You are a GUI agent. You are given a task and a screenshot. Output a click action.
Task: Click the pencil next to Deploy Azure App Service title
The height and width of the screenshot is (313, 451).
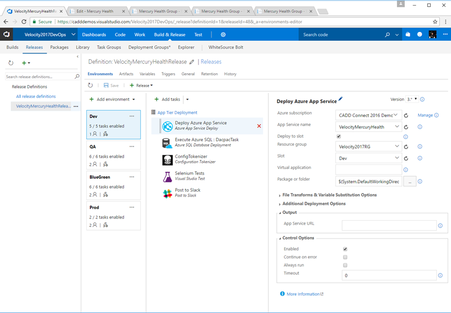(x=341, y=99)
